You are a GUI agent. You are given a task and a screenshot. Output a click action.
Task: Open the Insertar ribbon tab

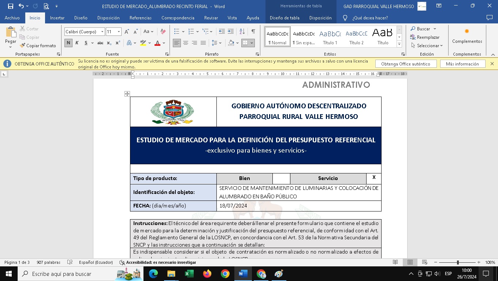pyautogui.click(x=57, y=18)
